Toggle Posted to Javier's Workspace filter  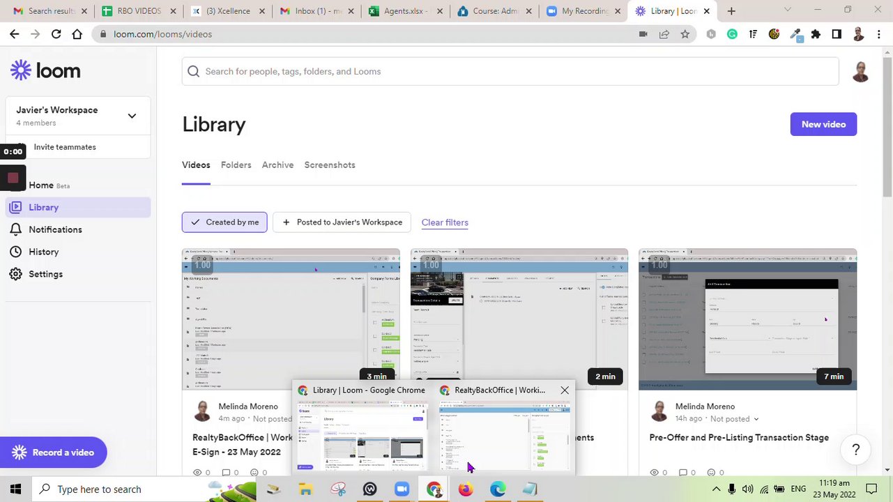click(342, 222)
